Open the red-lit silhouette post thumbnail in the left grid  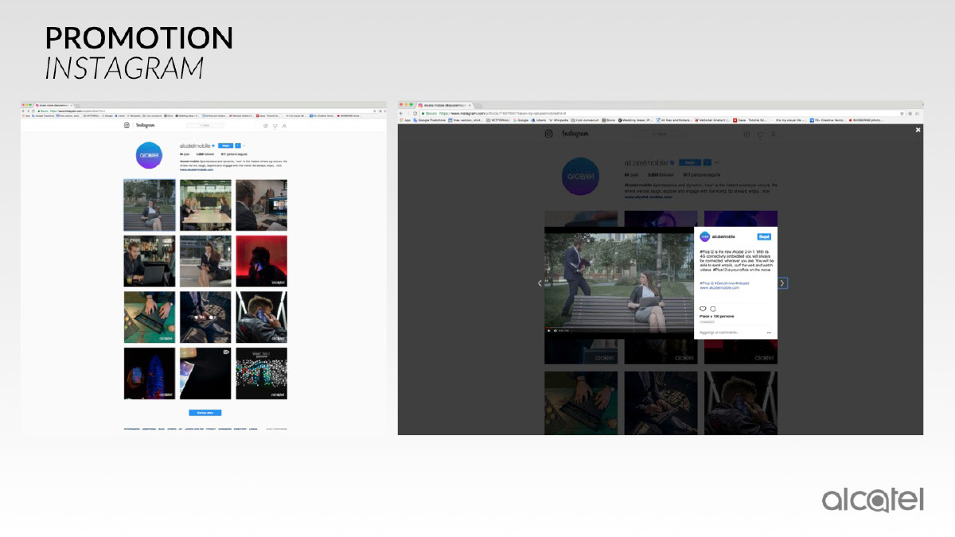coord(262,261)
